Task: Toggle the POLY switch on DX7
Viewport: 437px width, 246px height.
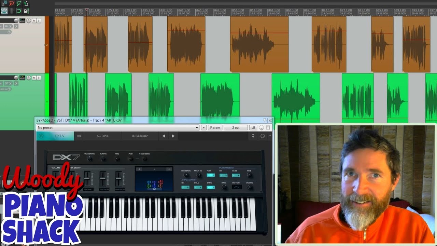Action: pyautogui.click(x=211, y=175)
